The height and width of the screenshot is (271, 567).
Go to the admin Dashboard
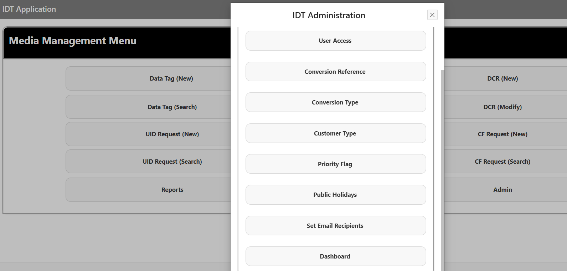coord(335,256)
